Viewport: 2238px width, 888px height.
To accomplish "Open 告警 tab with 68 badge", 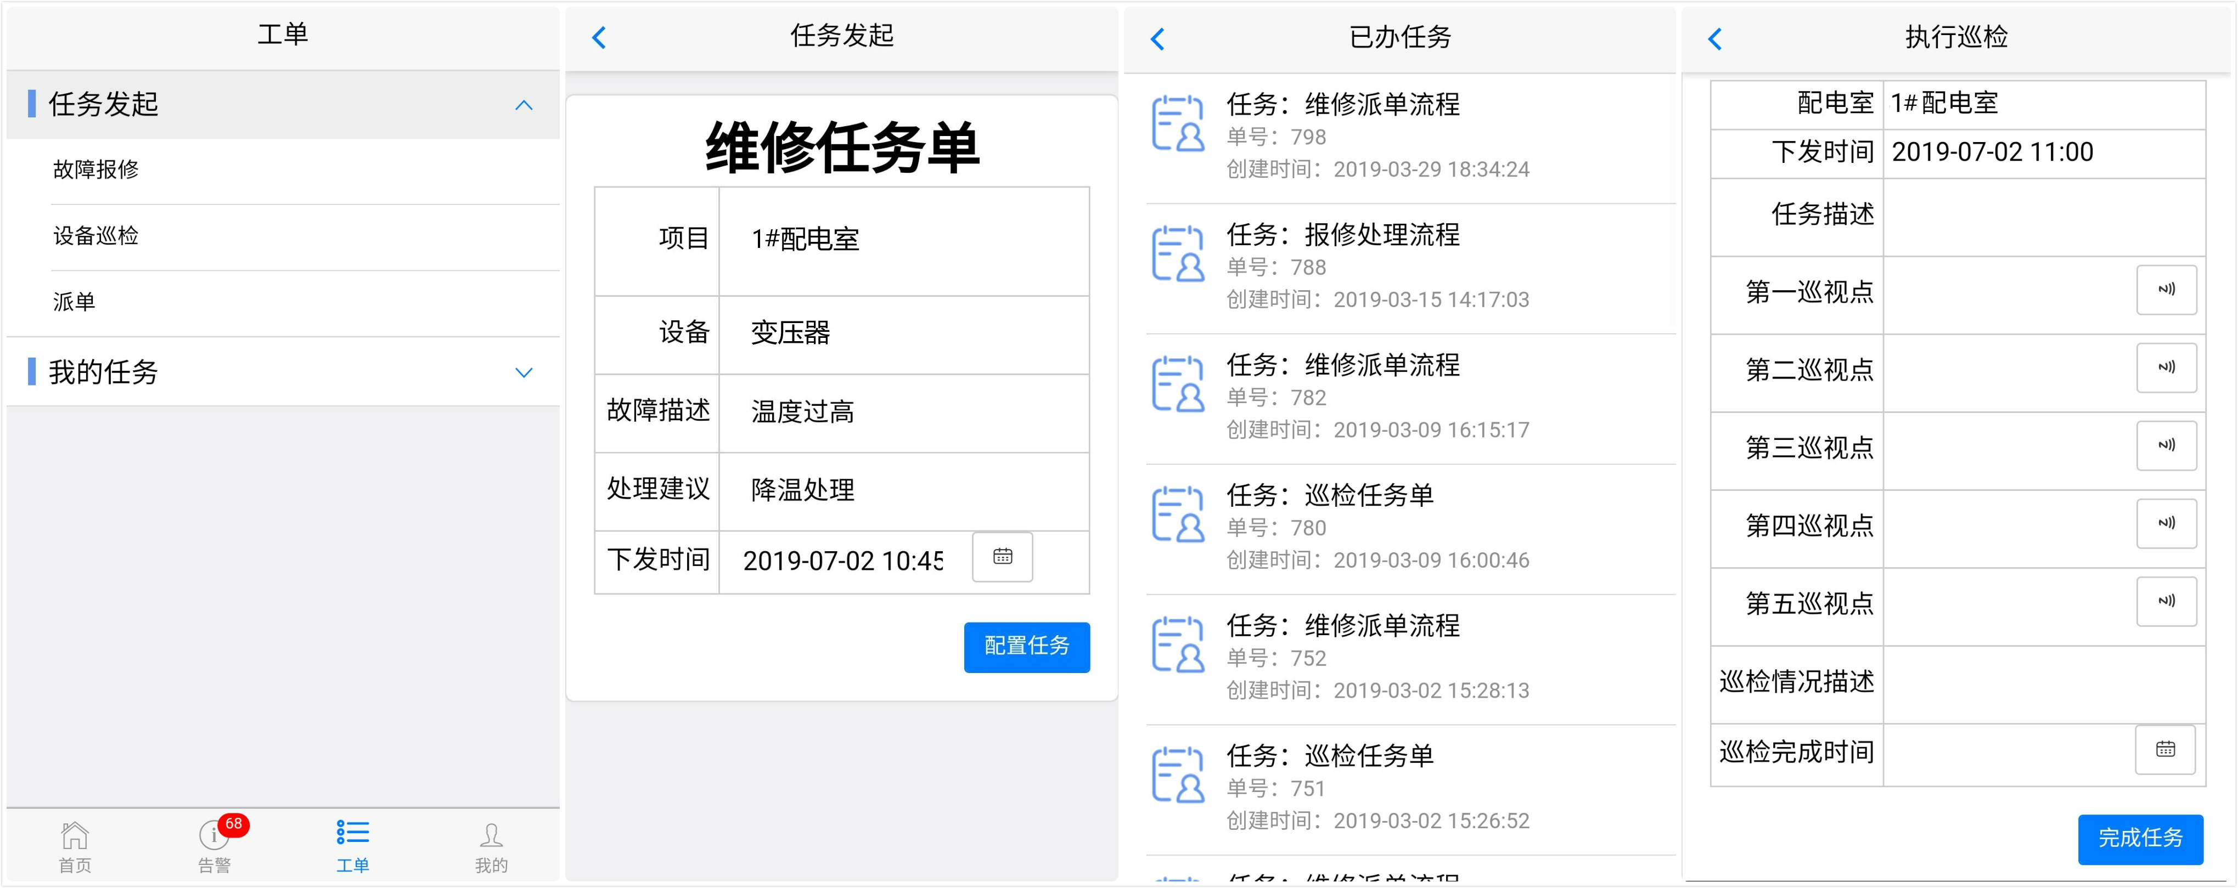I will pyautogui.click(x=215, y=845).
